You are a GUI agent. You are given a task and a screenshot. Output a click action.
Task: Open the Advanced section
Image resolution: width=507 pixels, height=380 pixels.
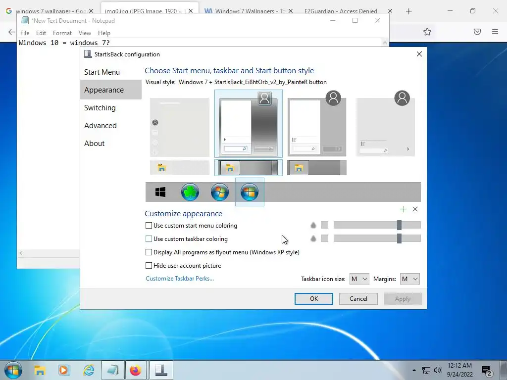[100, 125]
